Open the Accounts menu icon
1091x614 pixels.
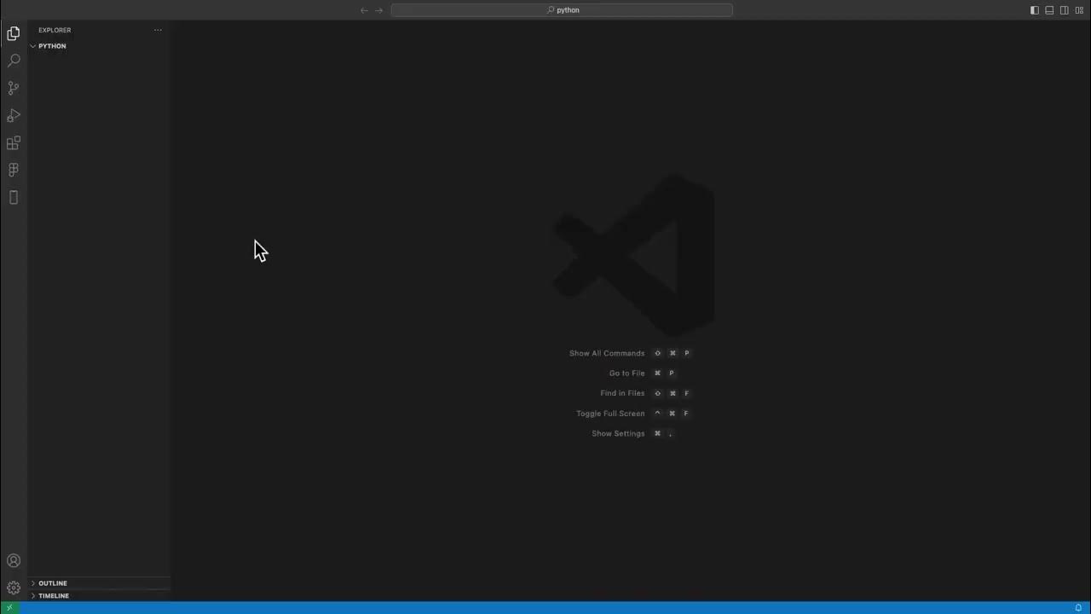pos(13,560)
